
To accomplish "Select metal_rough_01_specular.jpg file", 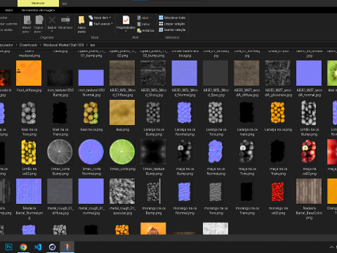I will (122, 191).
